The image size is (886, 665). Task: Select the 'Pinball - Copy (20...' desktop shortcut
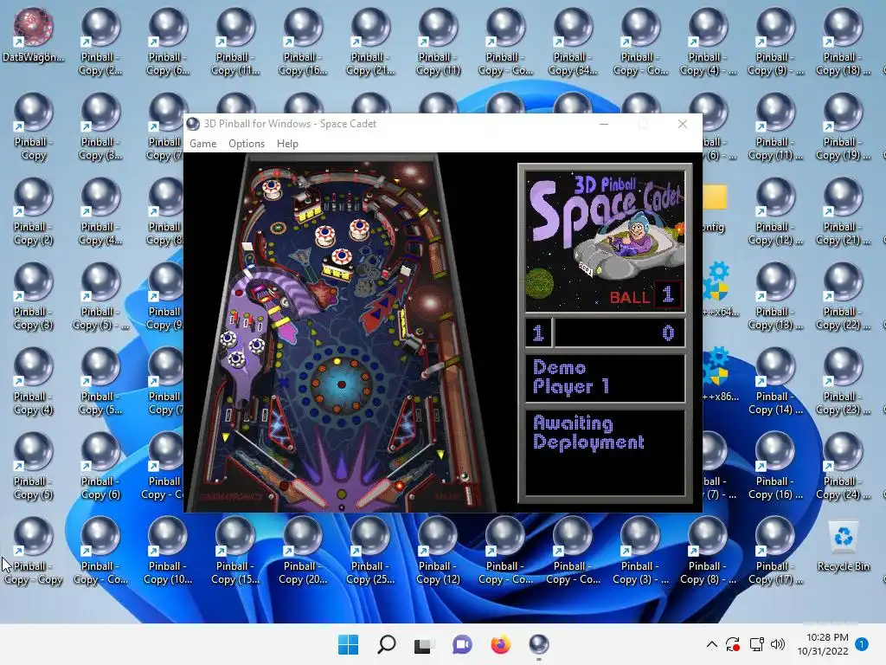[302, 551]
